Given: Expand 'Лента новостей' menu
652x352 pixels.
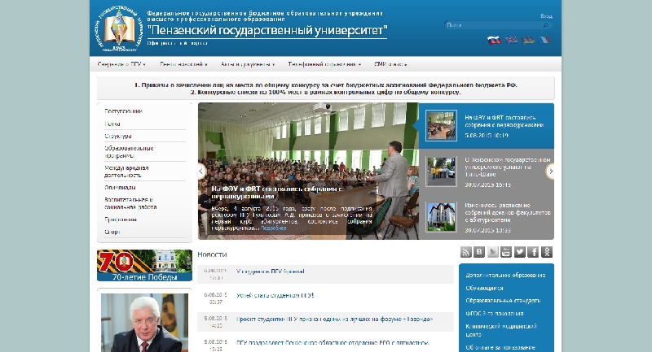Looking at the screenshot, I should [x=183, y=64].
